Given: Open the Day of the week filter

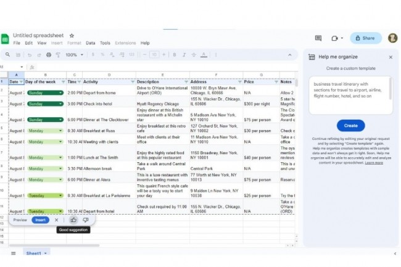Looking at the screenshot, I should click(x=62, y=81).
